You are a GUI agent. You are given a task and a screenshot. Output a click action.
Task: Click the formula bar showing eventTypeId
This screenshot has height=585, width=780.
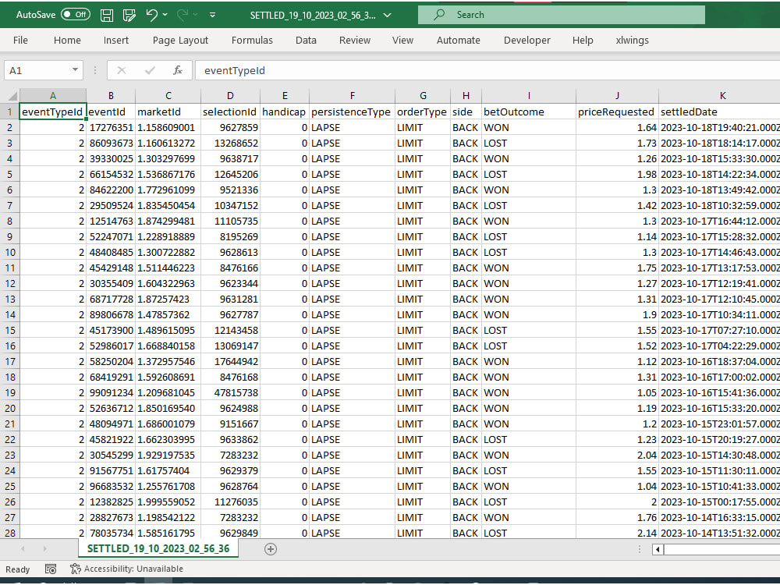point(487,71)
